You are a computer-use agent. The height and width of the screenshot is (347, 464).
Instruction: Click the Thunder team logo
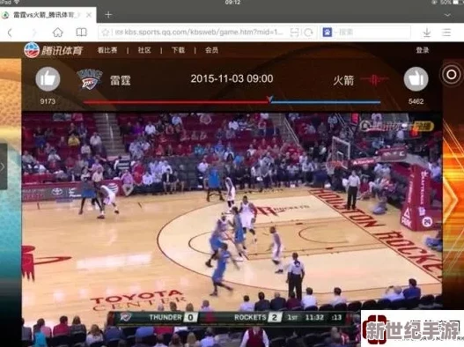(x=90, y=78)
